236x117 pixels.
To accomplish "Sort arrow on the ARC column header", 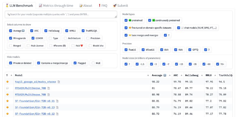I will click(x=181, y=75).
